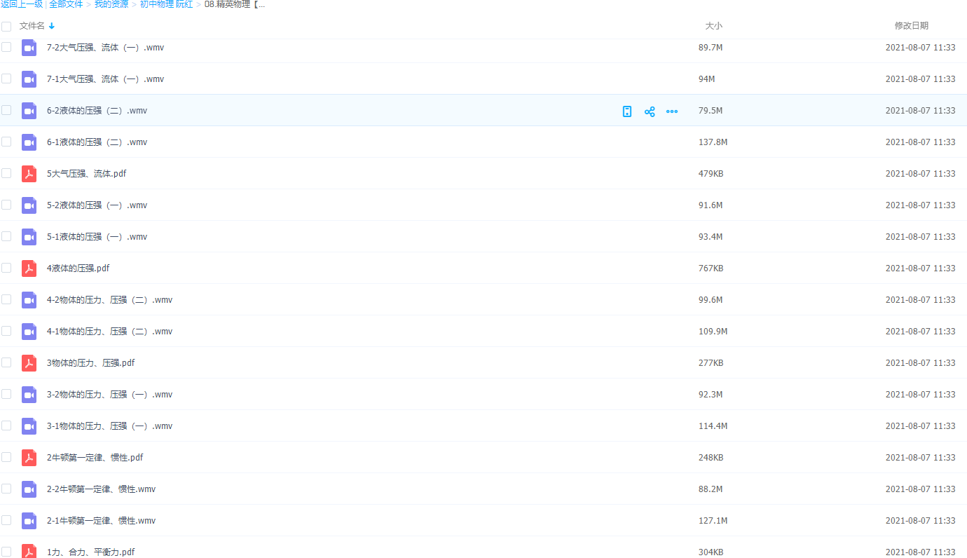Click the sort arrow next to 文件名
Screen dimensions: 967x558
(x=52, y=26)
